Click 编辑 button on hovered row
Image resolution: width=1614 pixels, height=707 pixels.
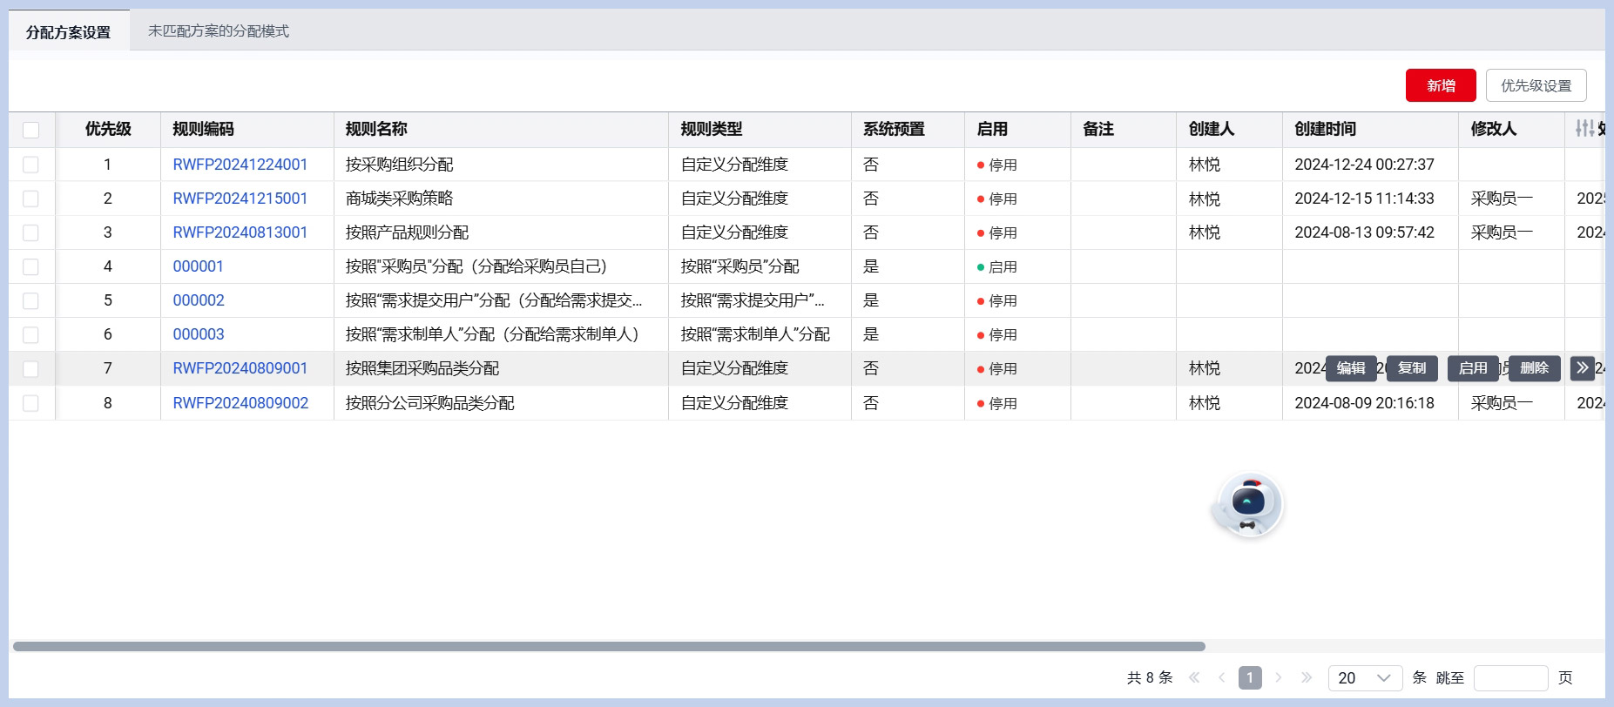click(1351, 368)
